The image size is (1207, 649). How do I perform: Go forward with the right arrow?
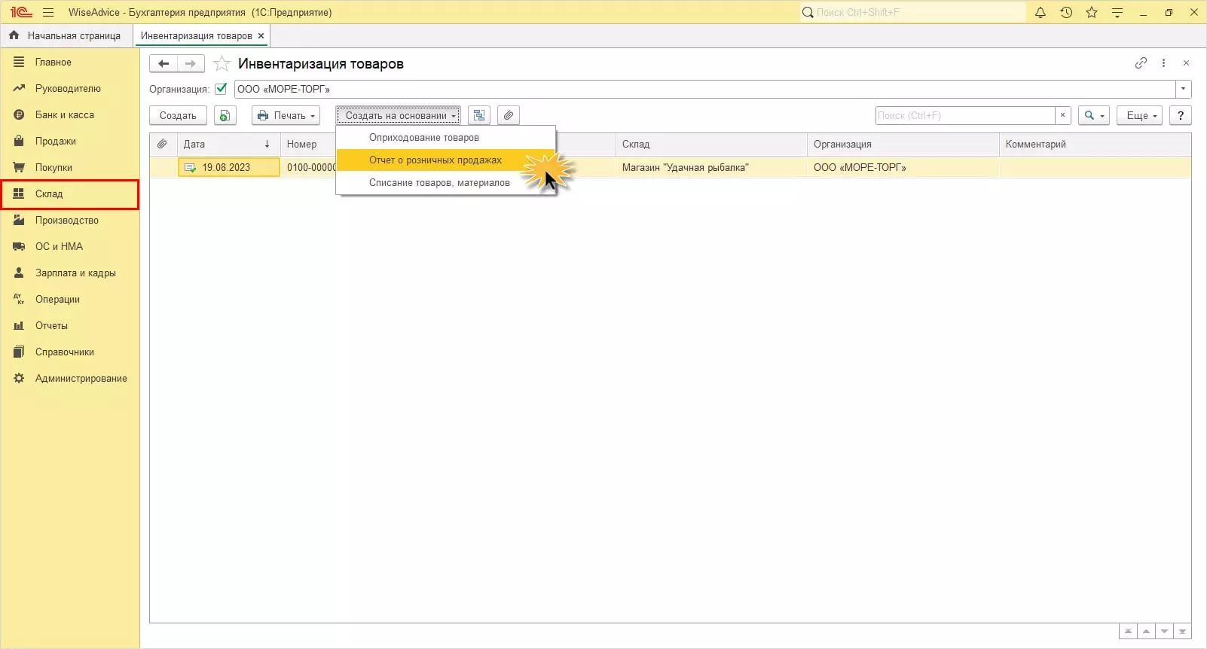coord(191,64)
